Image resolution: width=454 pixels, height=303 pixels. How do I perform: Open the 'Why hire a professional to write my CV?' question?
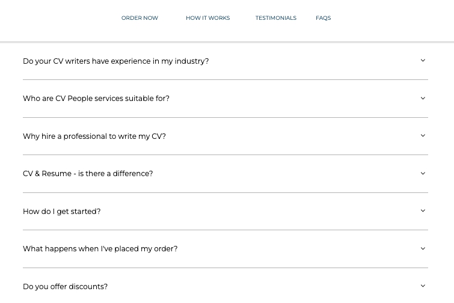94,136
